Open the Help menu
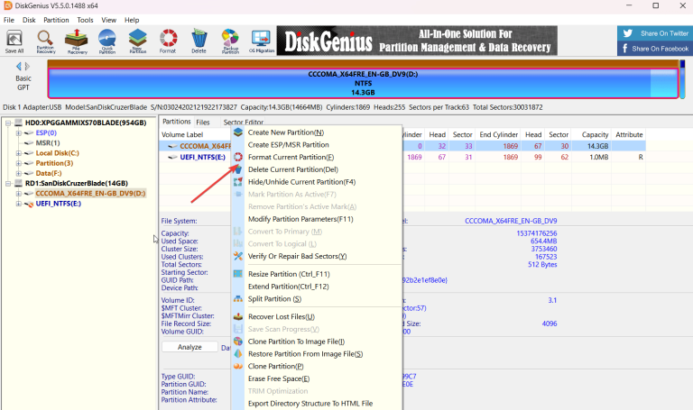 click(x=132, y=20)
